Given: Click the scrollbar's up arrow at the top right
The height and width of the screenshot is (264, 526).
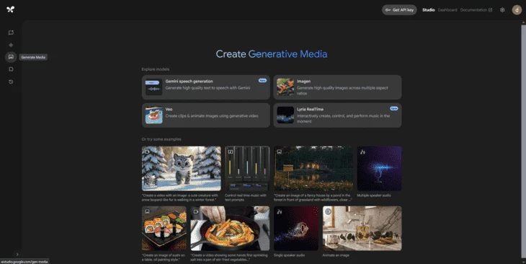Looking at the screenshot, I should 524,22.
